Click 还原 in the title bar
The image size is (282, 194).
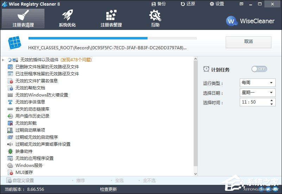pyautogui.click(x=188, y=4)
